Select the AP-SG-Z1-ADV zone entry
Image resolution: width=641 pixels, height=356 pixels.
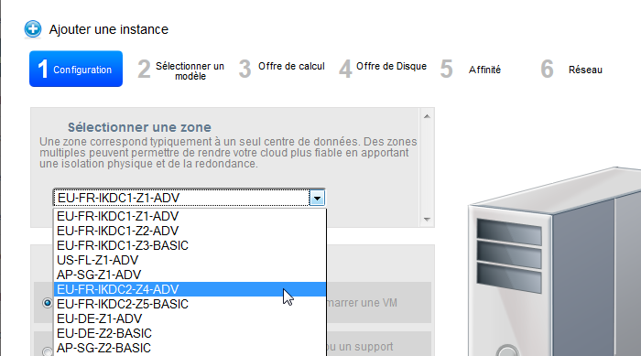190,275
